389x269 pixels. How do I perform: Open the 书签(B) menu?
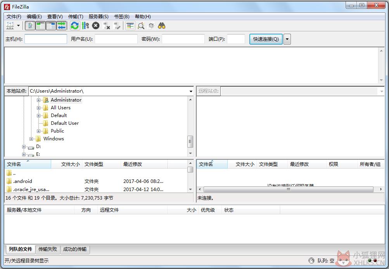[x=121, y=17]
